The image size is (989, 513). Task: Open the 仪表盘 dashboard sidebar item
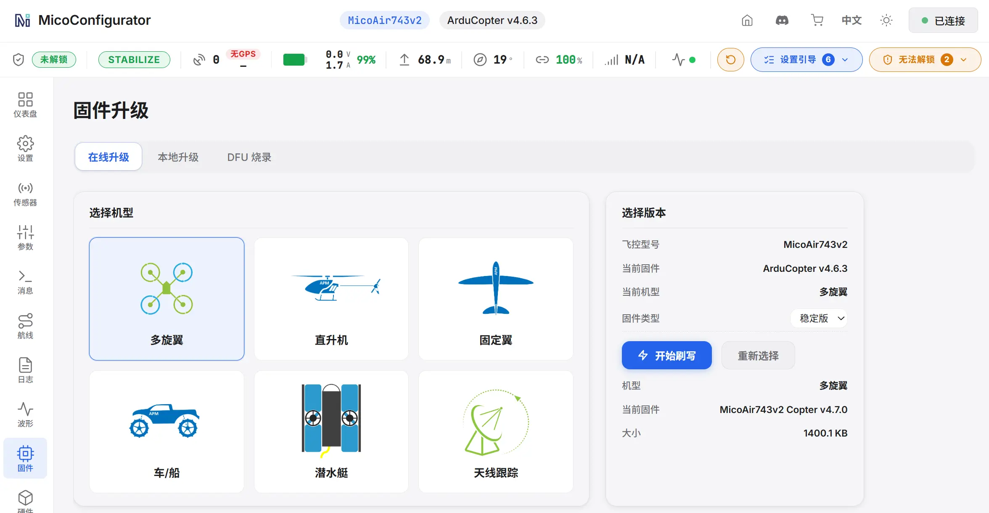(x=25, y=105)
